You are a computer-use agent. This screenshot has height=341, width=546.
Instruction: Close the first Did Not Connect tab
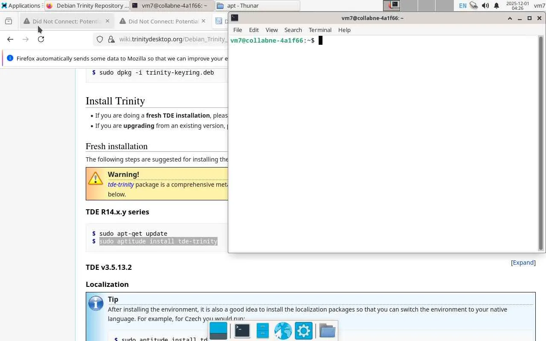pos(107,21)
